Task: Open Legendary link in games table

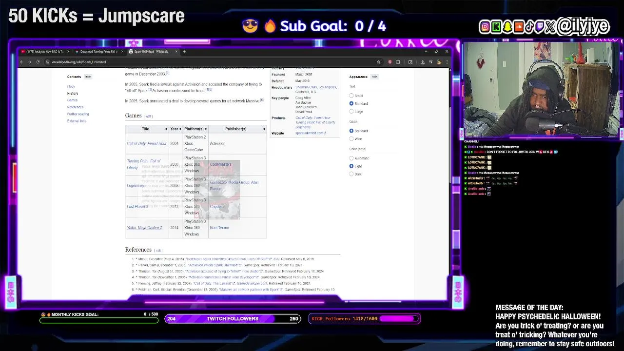Action: point(136,185)
